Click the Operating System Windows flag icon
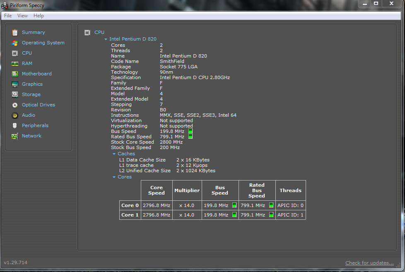 [15, 43]
